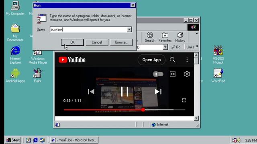Toggle closed captions on the video

173,74
